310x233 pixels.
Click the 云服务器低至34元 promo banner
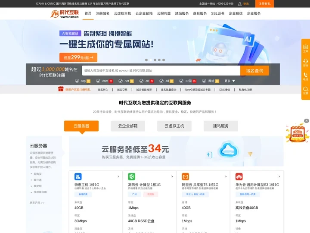tap(176, 151)
